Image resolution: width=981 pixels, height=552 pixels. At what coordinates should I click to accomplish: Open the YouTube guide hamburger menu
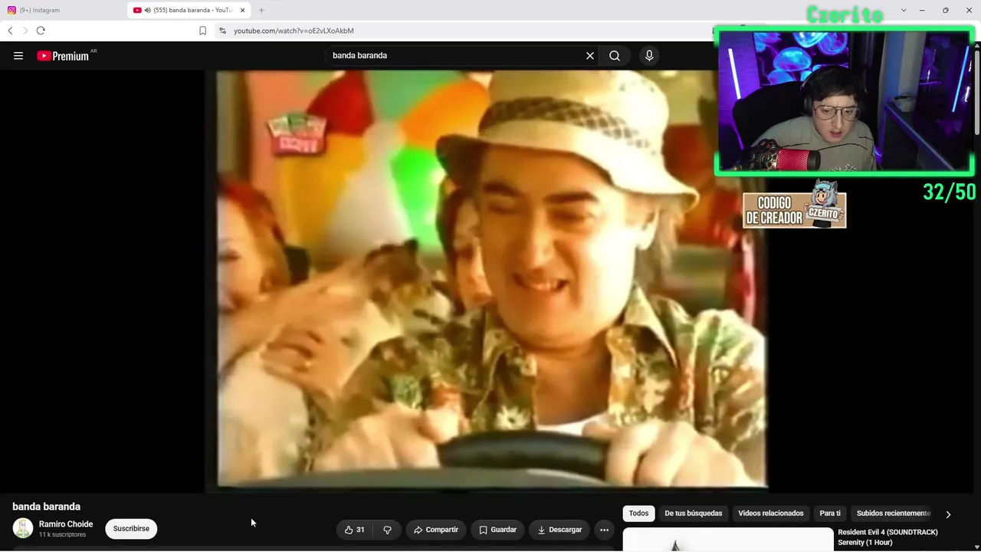point(18,55)
